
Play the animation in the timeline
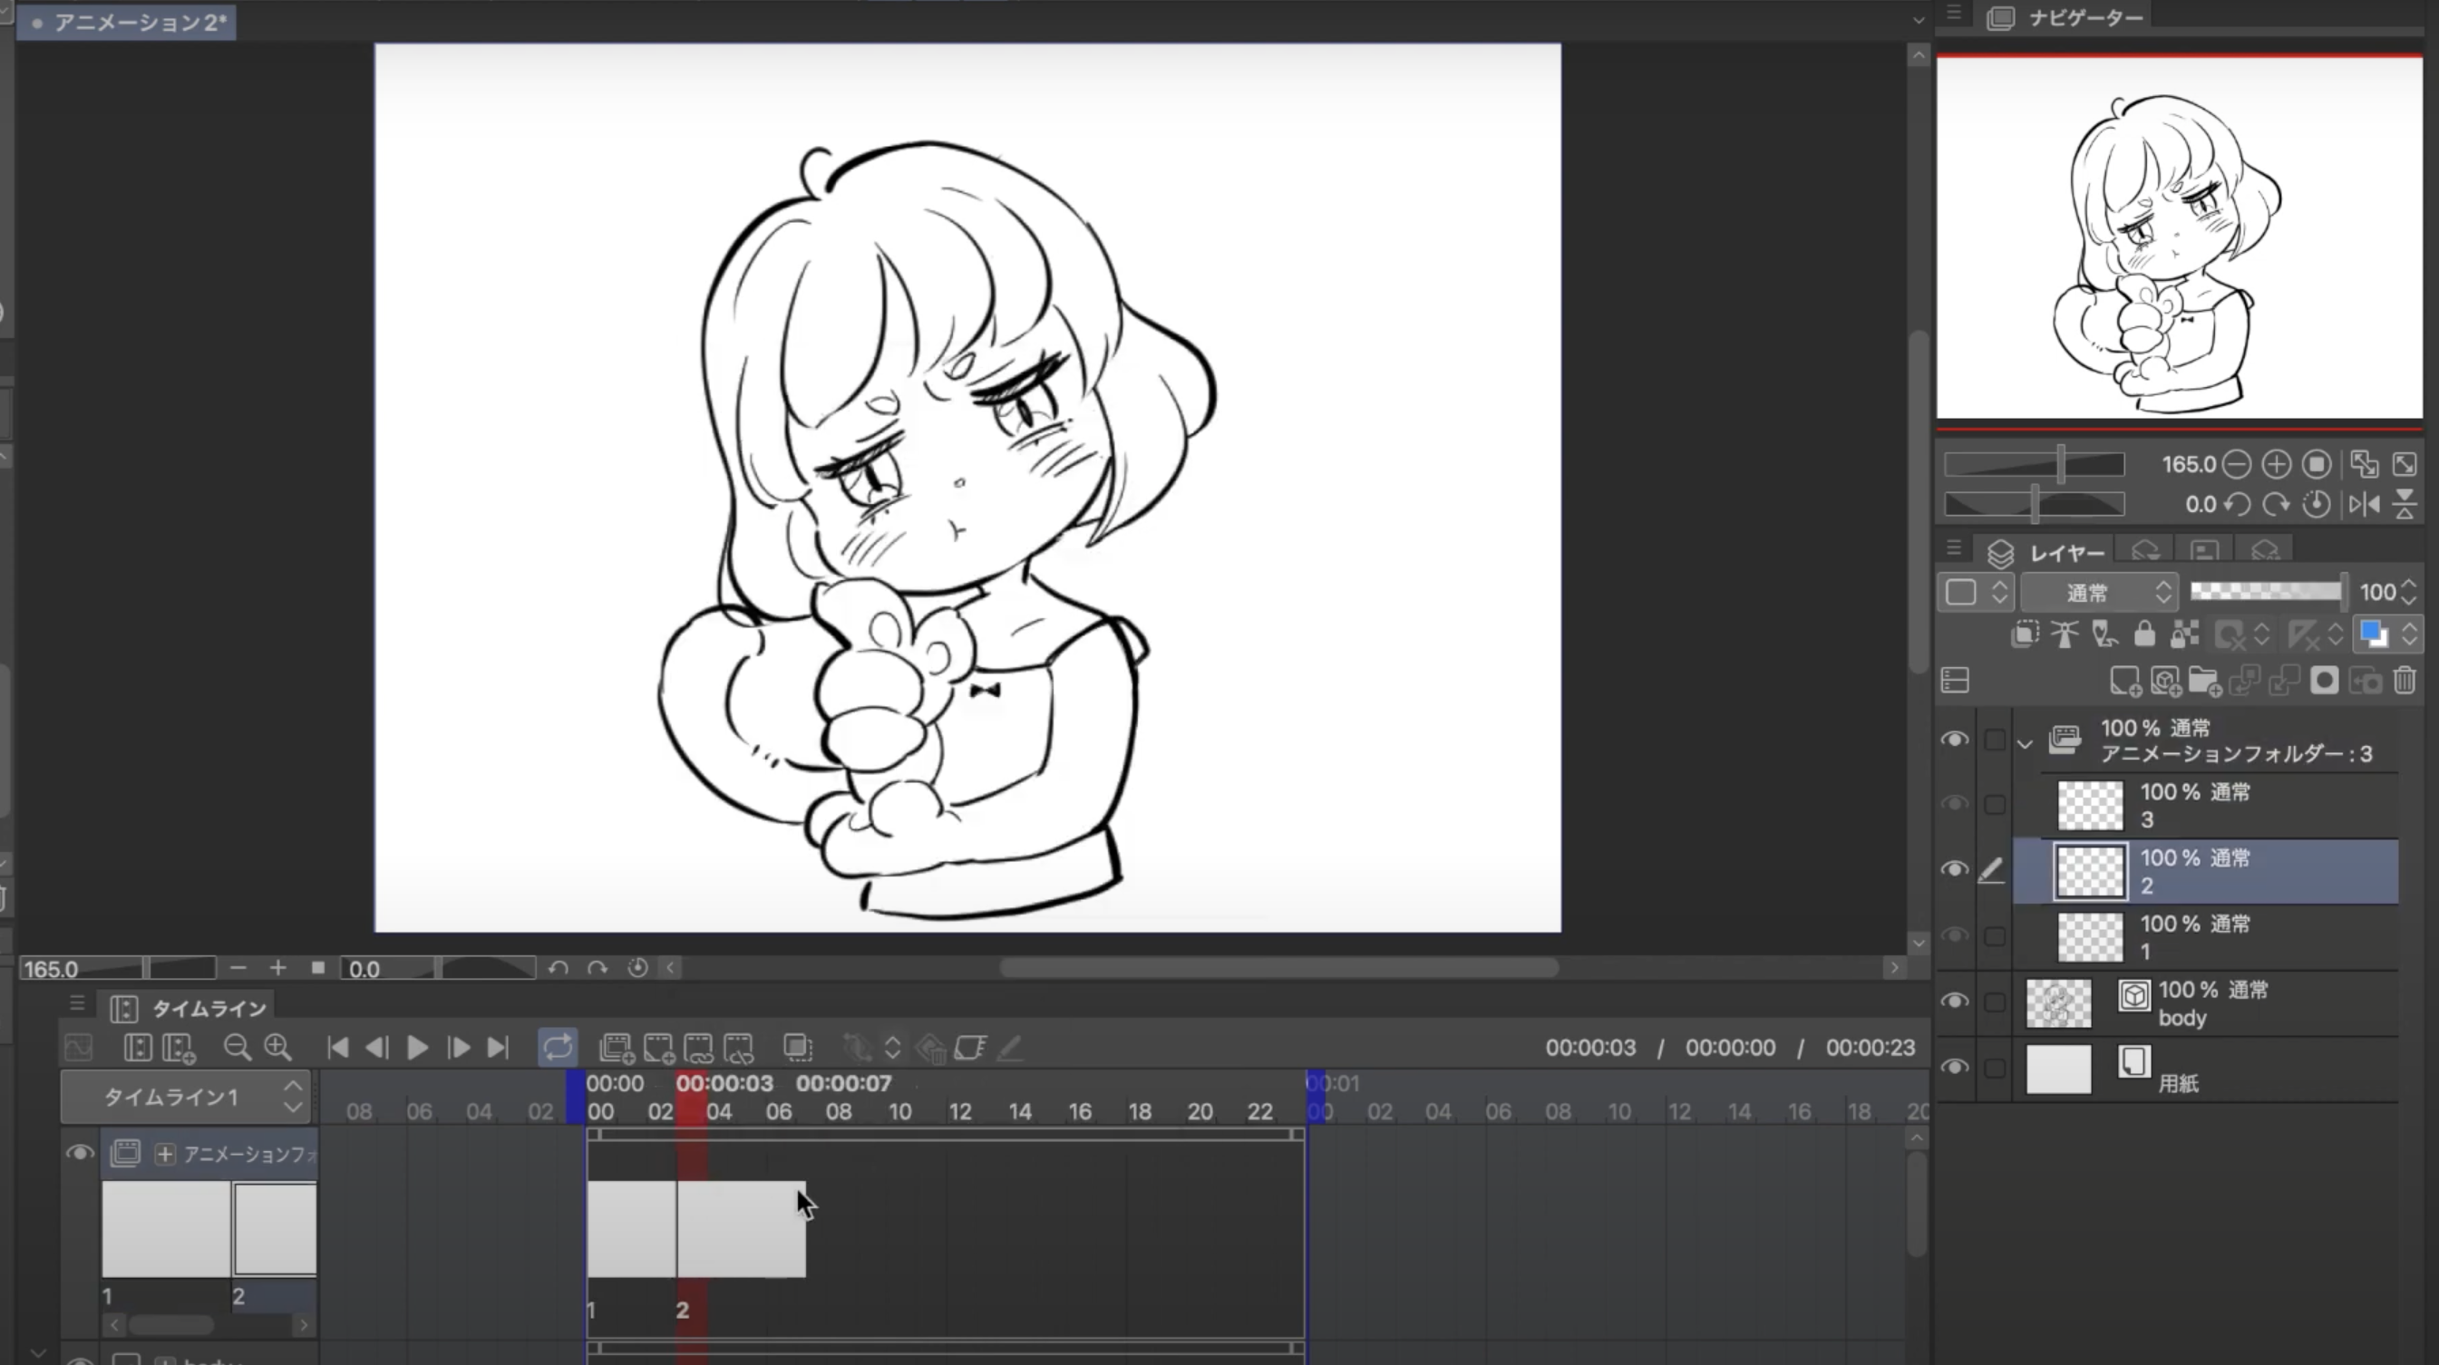[x=416, y=1047]
